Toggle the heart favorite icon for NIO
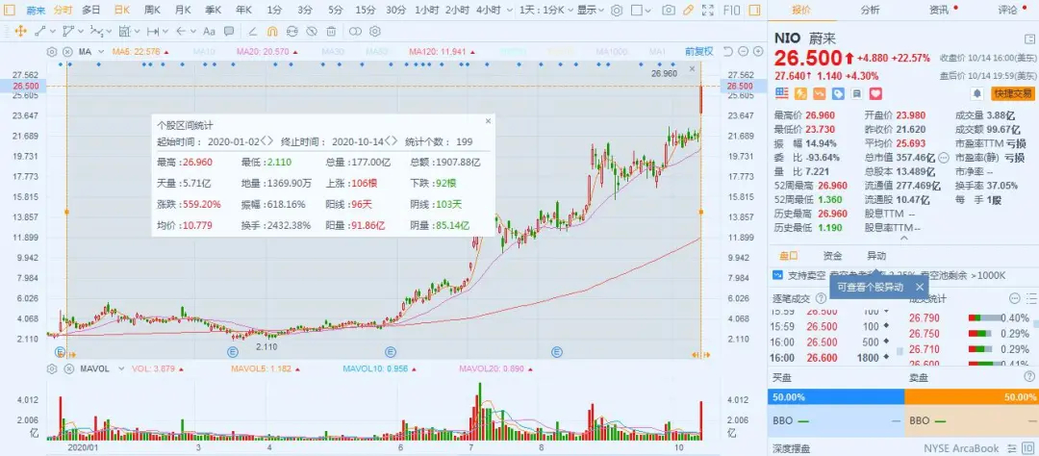Screen dimensions: 1039x456 point(875,93)
